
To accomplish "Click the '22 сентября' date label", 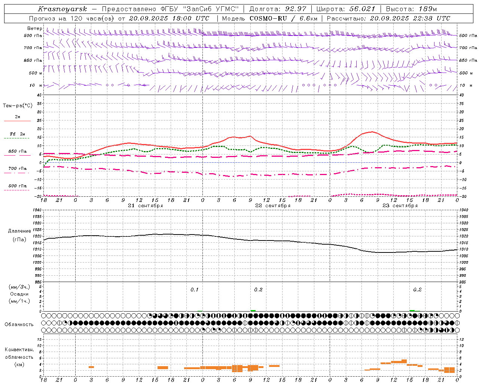I will [272, 206].
